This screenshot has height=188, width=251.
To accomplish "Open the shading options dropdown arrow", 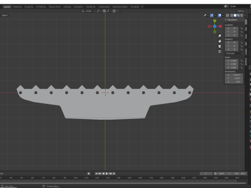I will (245, 15).
